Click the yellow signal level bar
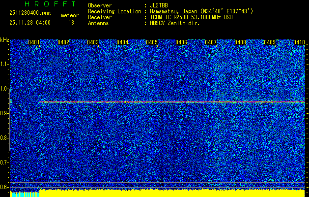This screenshot has height=197, width=309. tap(172, 193)
